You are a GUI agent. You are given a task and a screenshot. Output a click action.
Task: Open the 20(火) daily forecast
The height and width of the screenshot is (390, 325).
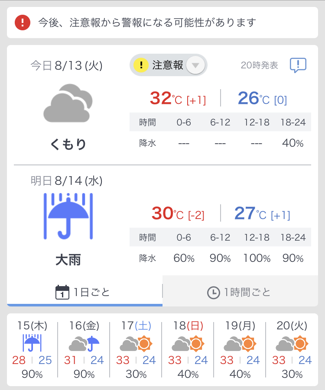[292, 350]
